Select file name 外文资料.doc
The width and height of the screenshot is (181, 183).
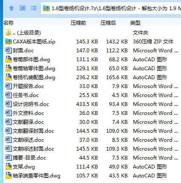[x=28, y=113]
